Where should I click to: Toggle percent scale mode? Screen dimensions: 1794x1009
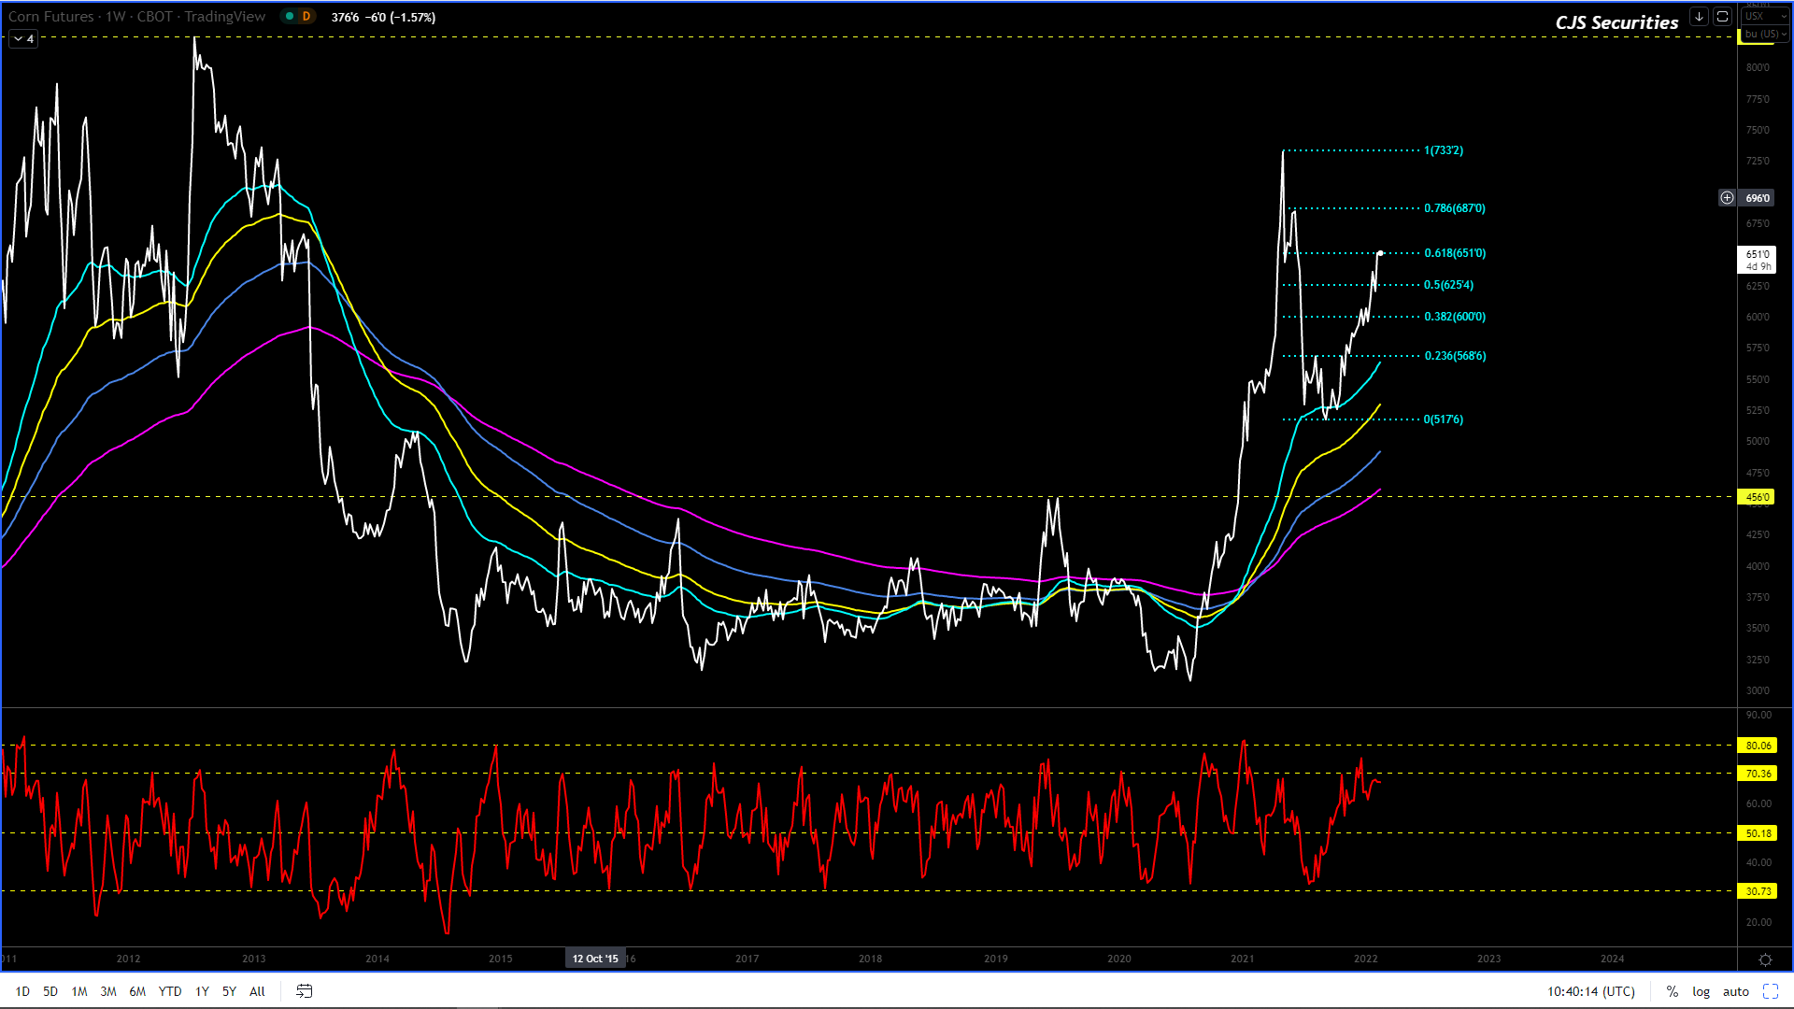pyautogui.click(x=1672, y=991)
